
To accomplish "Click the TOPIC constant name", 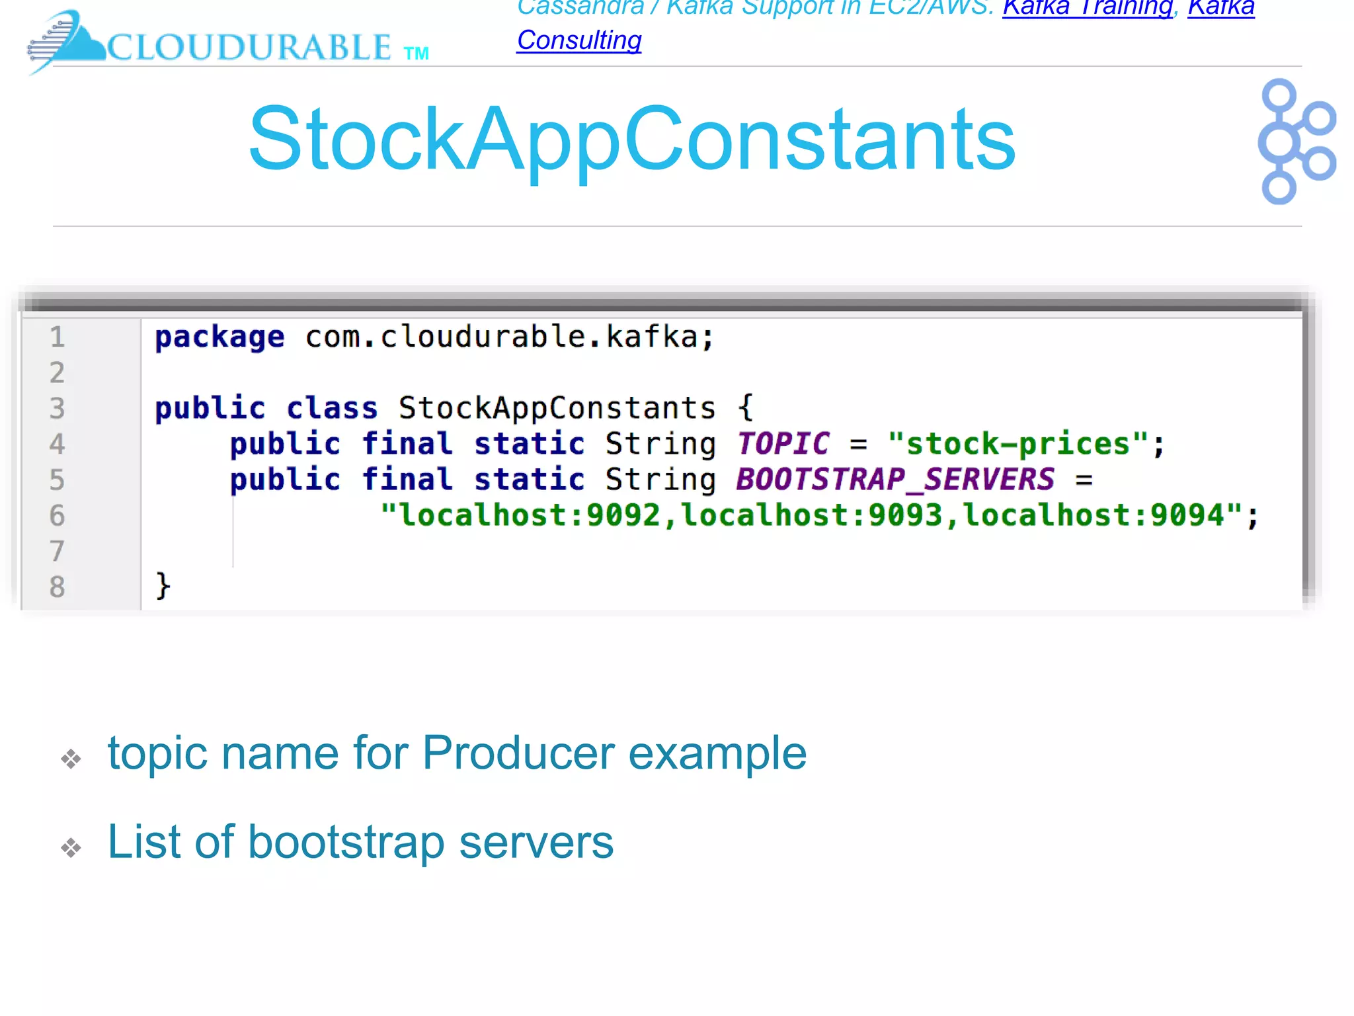I will pos(783,444).
